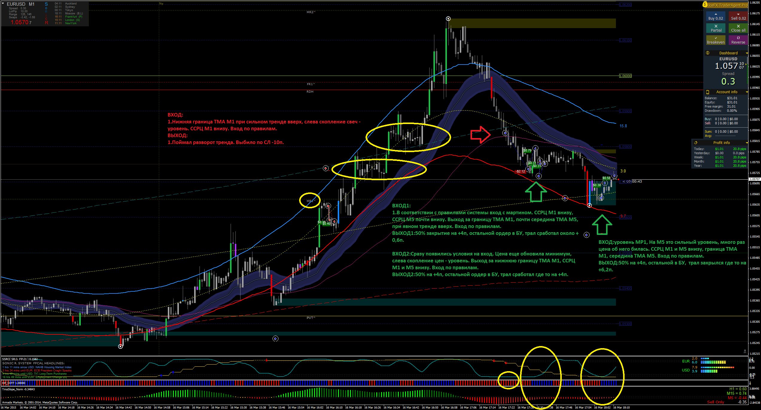Click the circle marker at the chart's lowest candle
This screenshot has width=761, height=410.
pyautogui.click(x=120, y=346)
